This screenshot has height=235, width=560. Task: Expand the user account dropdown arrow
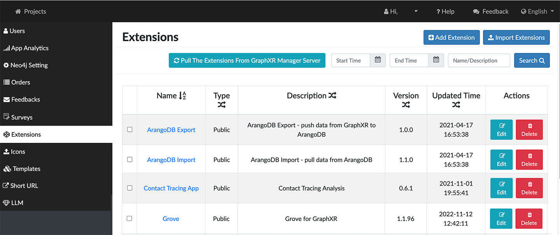coord(416,12)
